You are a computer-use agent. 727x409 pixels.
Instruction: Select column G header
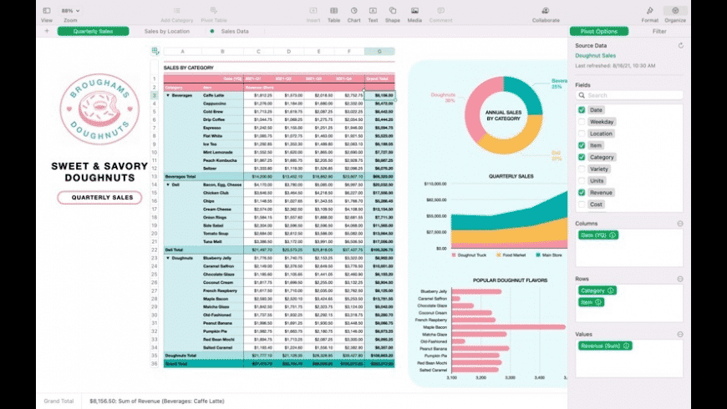click(379, 52)
